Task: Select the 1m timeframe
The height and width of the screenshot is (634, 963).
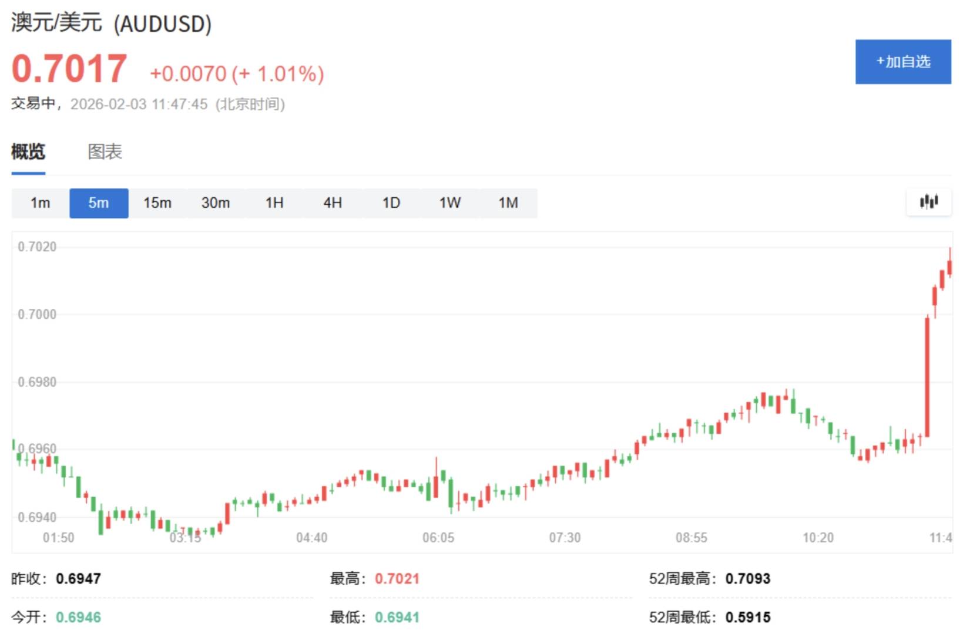Action: coord(39,203)
